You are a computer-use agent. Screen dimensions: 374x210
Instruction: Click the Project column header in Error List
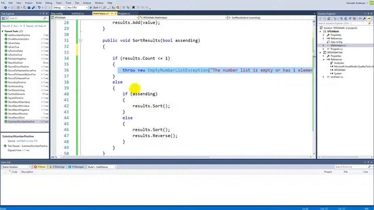328,171
